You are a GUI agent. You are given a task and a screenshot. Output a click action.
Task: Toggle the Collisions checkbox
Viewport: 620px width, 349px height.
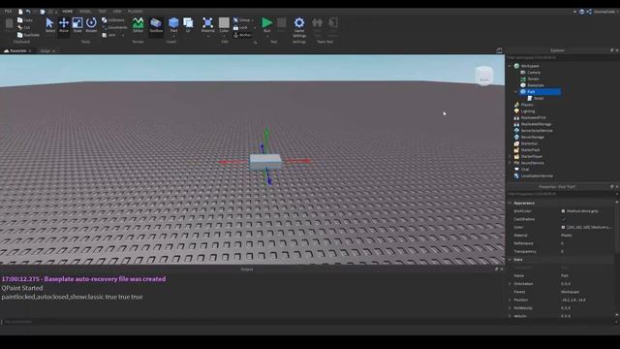point(113,20)
